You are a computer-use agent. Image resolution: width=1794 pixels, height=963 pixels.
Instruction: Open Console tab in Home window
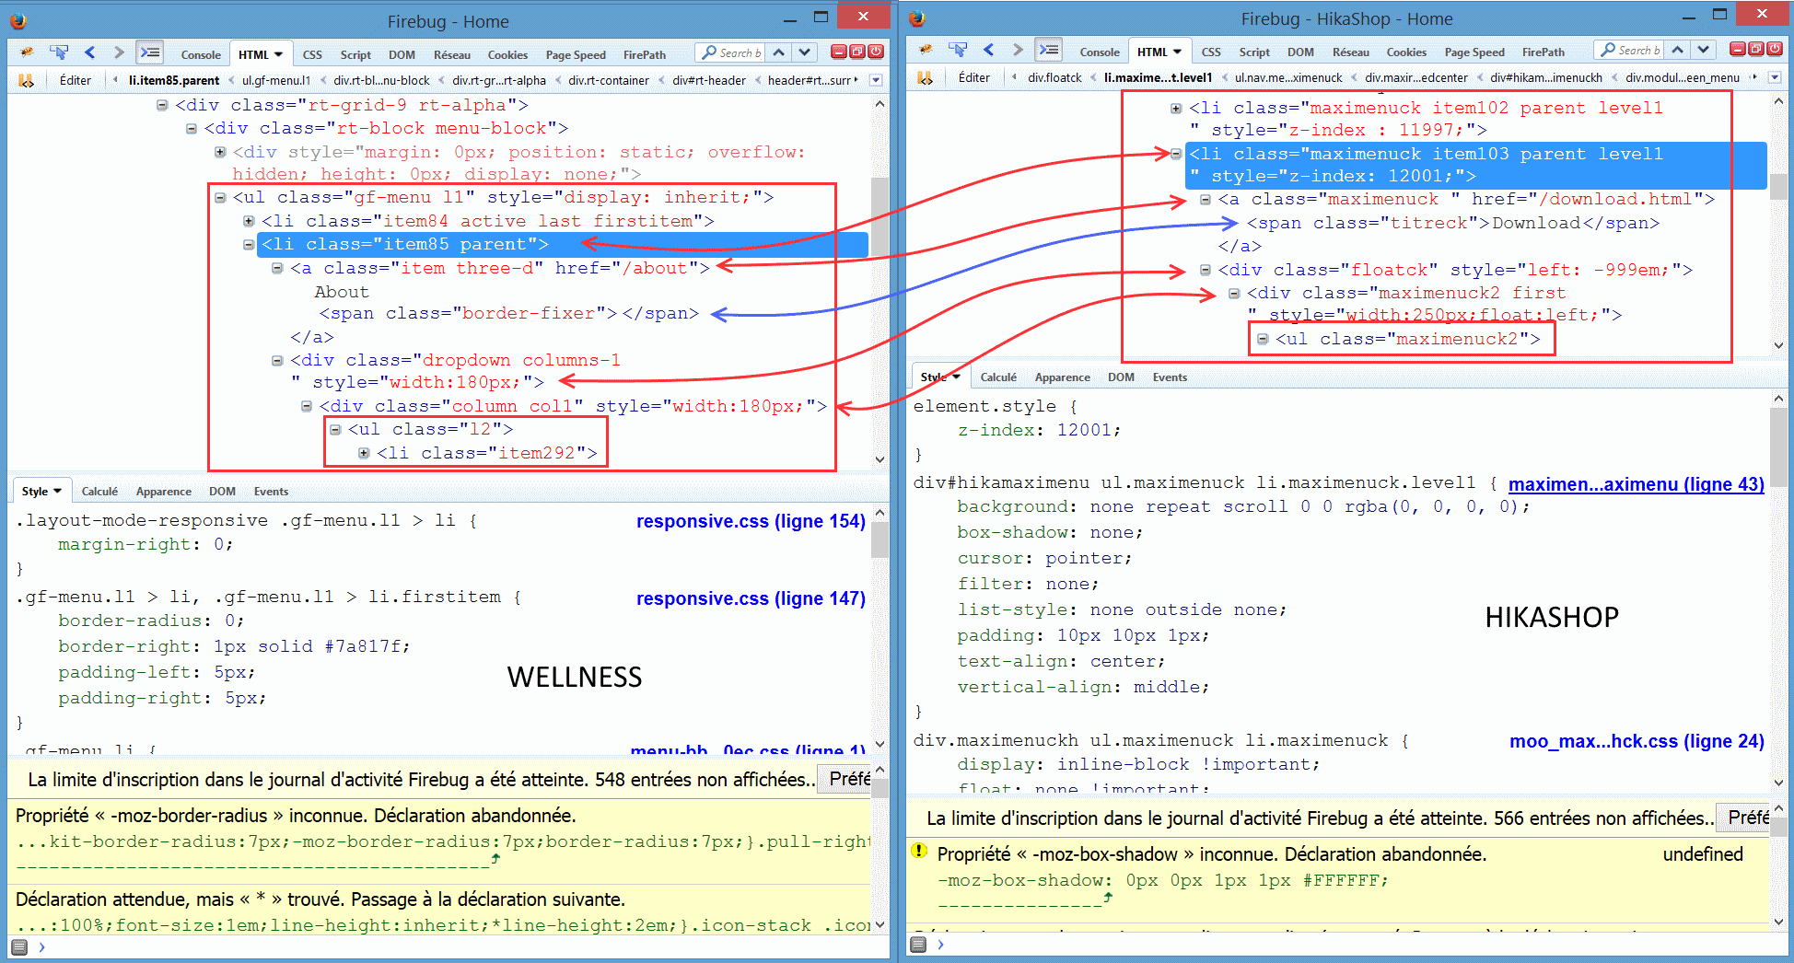201,55
